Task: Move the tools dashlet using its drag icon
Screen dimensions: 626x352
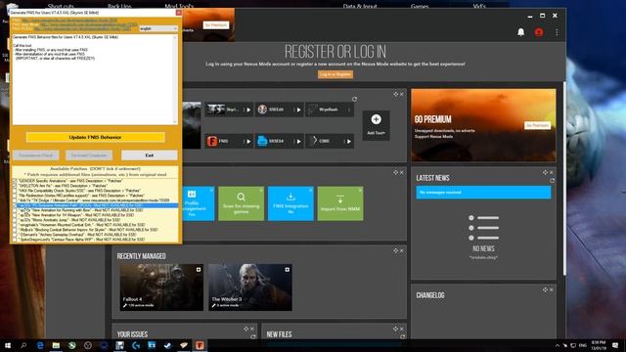Action: coord(395,94)
